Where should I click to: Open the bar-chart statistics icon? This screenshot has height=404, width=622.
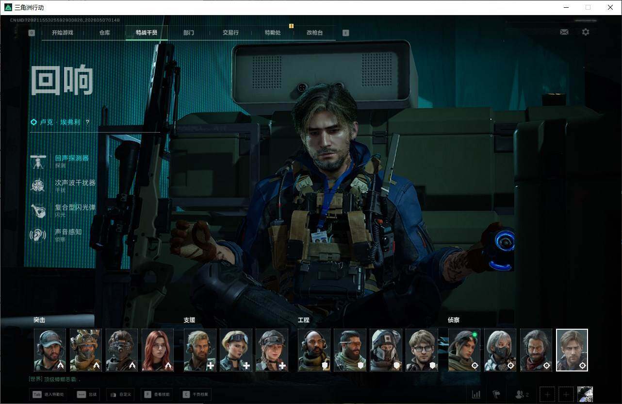point(476,394)
